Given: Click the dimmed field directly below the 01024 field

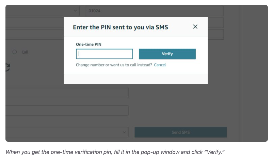Looking at the screenshot, I should pos(215,23).
